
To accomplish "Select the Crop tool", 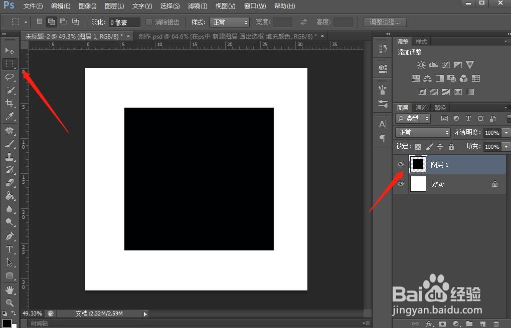I will click(10, 103).
